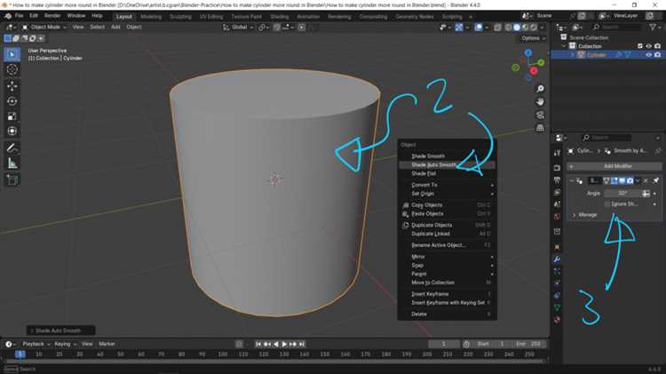The width and height of the screenshot is (666, 374).
Task: Select the Rotate tool in the toolbar
Action: click(12, 101)
